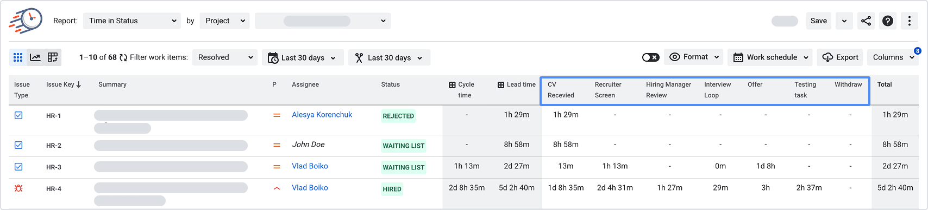Click the Testing task column header
The height and width of the screenshot is (210, 928).
tap(805, 90)
